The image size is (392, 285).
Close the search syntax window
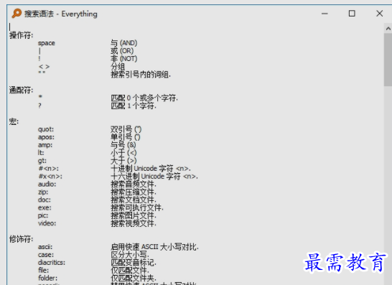pos(380,14)
